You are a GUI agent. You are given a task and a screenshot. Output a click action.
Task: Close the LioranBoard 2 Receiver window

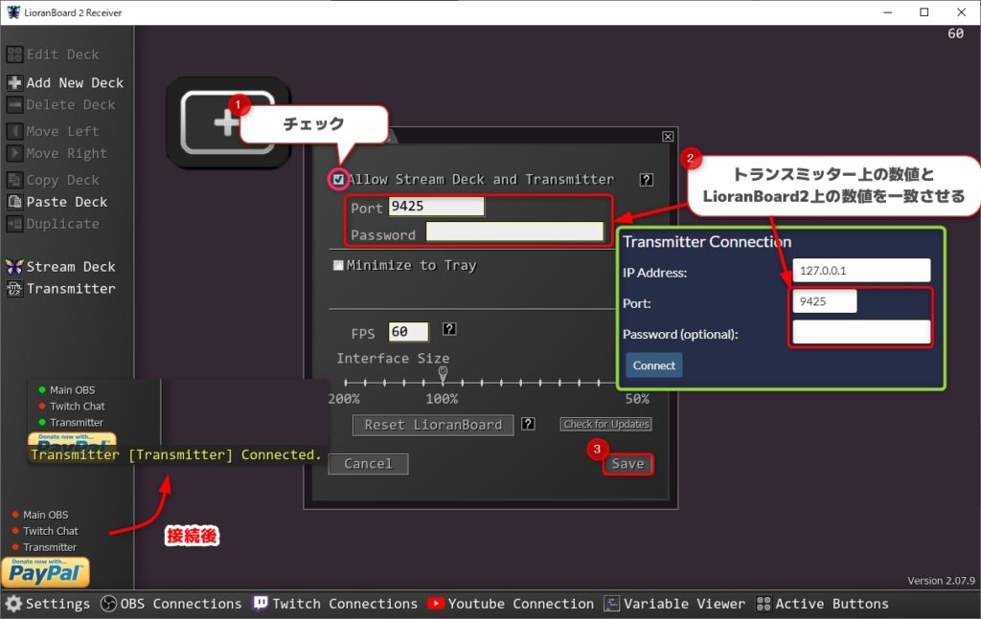tap(962, 12)
